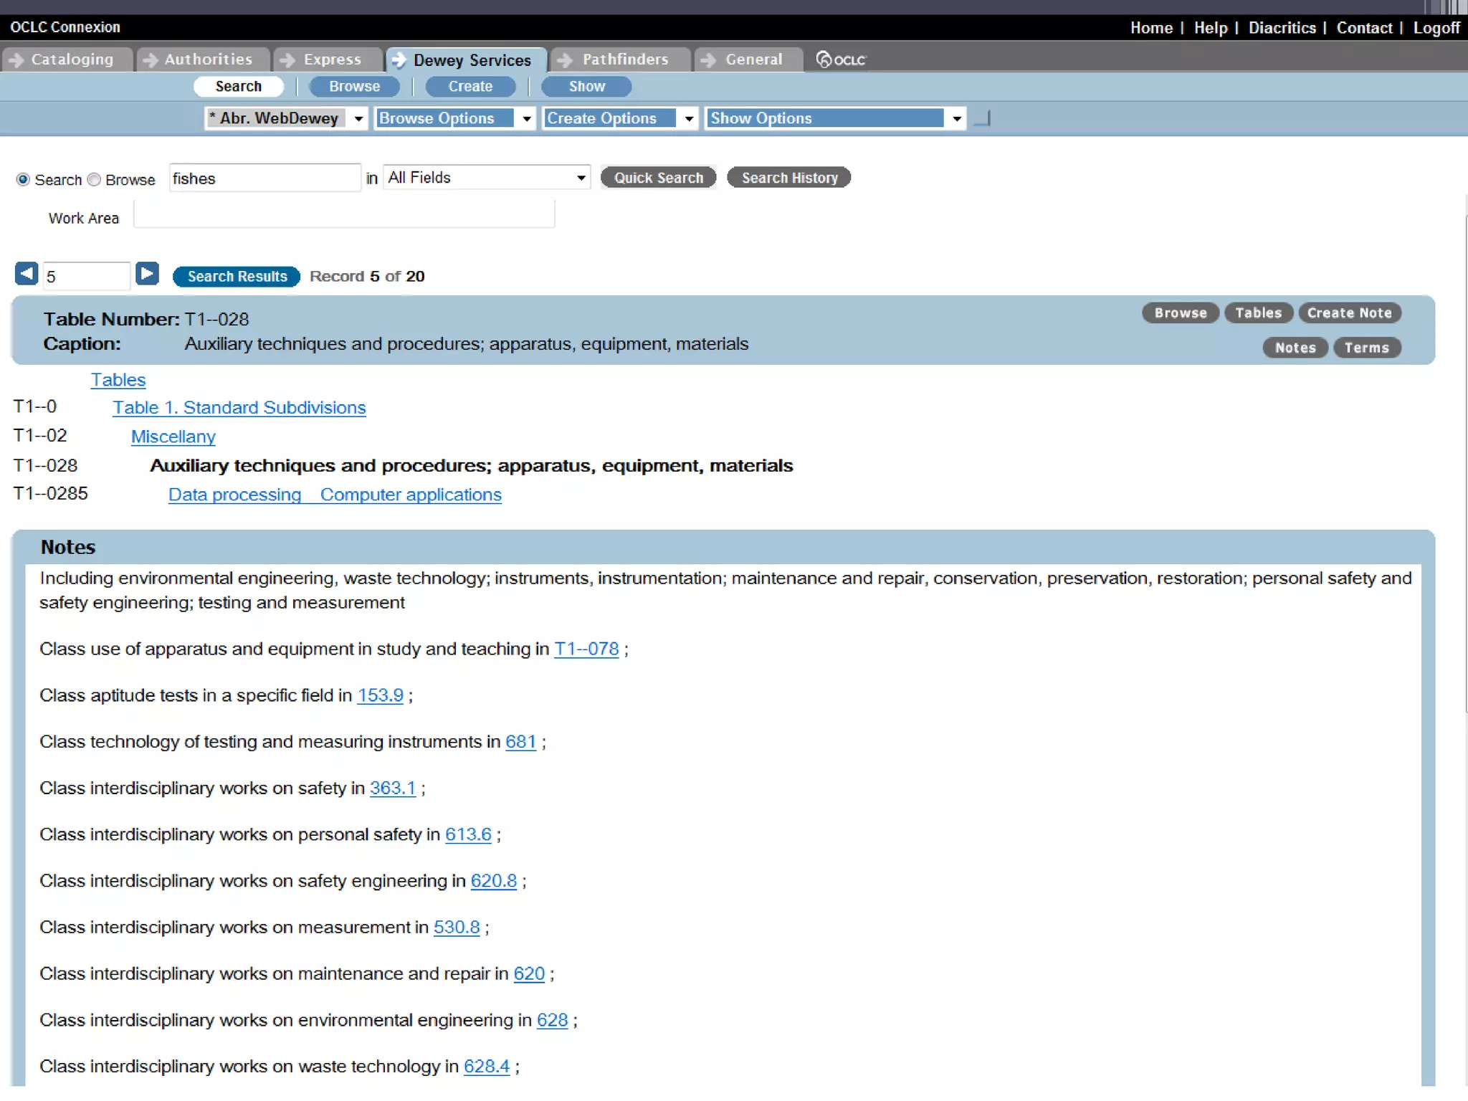Screen dimensions: 1468x1101
Task: Click the Pathfinders tab arrow icon
Action: (566, 60)
